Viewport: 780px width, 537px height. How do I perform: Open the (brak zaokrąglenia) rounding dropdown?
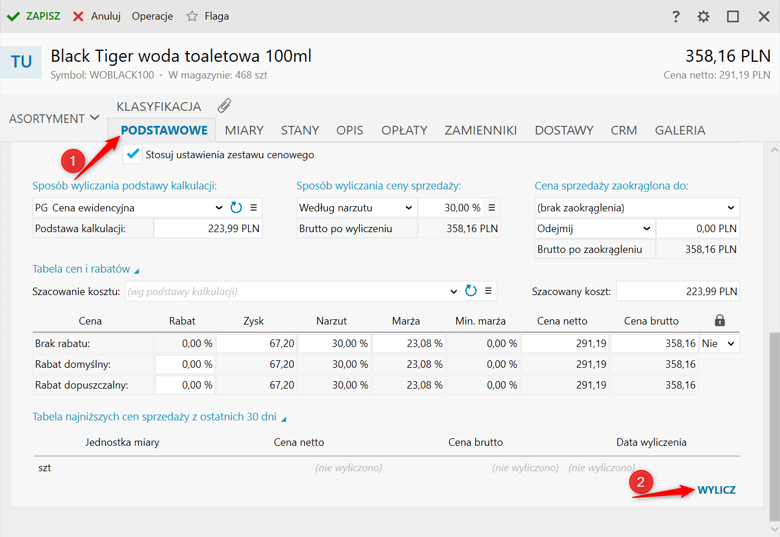tap(731, 208)
